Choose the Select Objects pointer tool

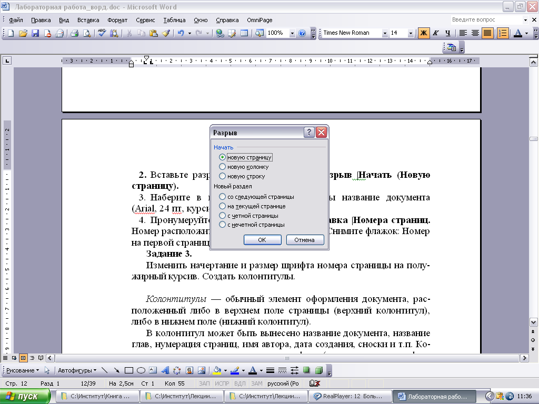[47, 370]
